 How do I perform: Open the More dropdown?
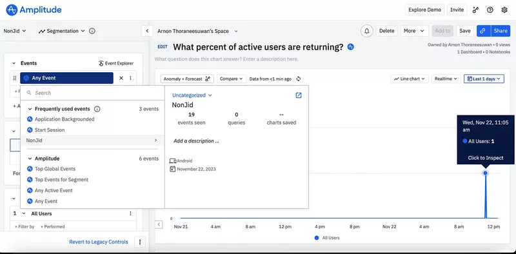414,31
